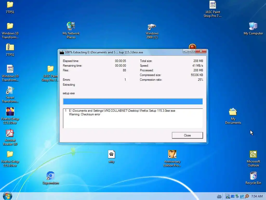Image resolution: width=266 pixels, height=200 pixels.
Task: Click the Errors count value 1
Action: [x=125, y=80]
